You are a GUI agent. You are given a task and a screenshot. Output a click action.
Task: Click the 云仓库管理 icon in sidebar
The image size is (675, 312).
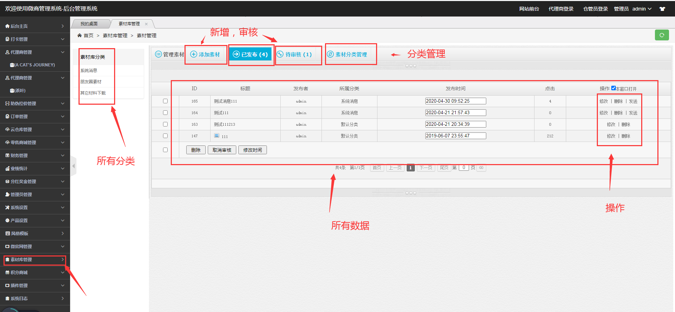pyautogui.click(x=7, y=129)
